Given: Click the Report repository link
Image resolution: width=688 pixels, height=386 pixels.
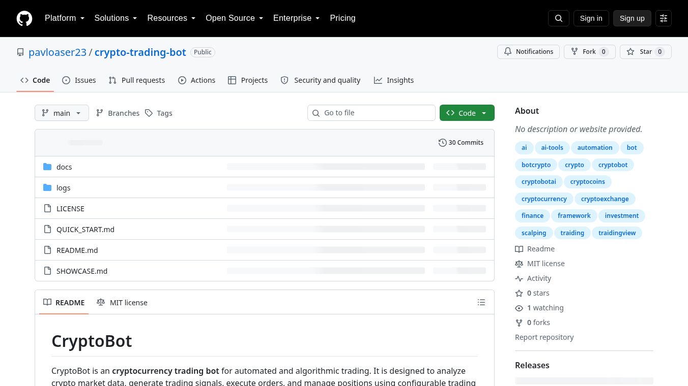Looking at the screenshot, I should tap(544, 337).
